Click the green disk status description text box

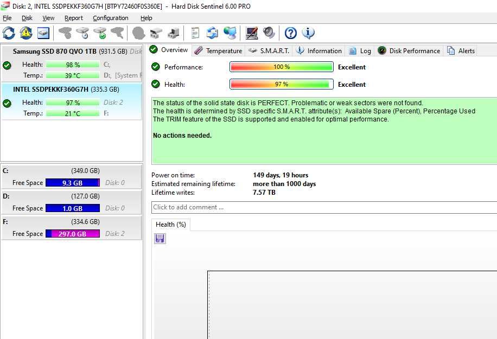pyautogui.click(x=324, y=131)
